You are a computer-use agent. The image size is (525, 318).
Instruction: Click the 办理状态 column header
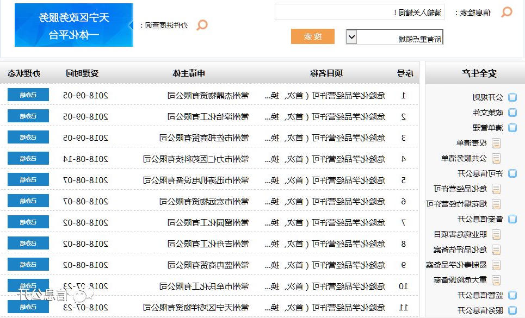tap(24, 73)
